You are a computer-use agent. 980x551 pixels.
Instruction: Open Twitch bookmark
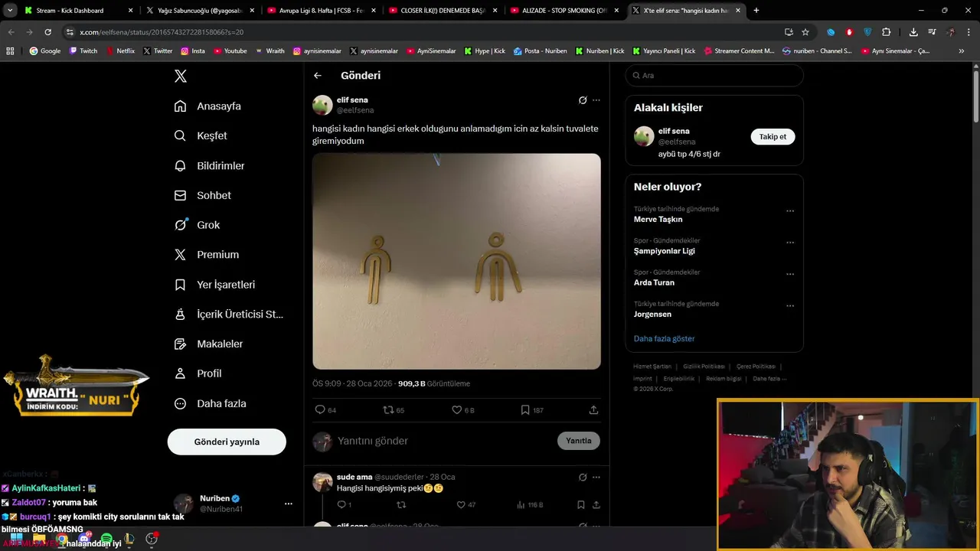(83, 51)
